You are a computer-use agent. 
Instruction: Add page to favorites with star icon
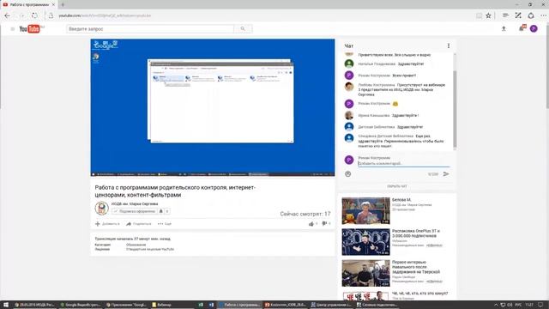click(488, 15)
